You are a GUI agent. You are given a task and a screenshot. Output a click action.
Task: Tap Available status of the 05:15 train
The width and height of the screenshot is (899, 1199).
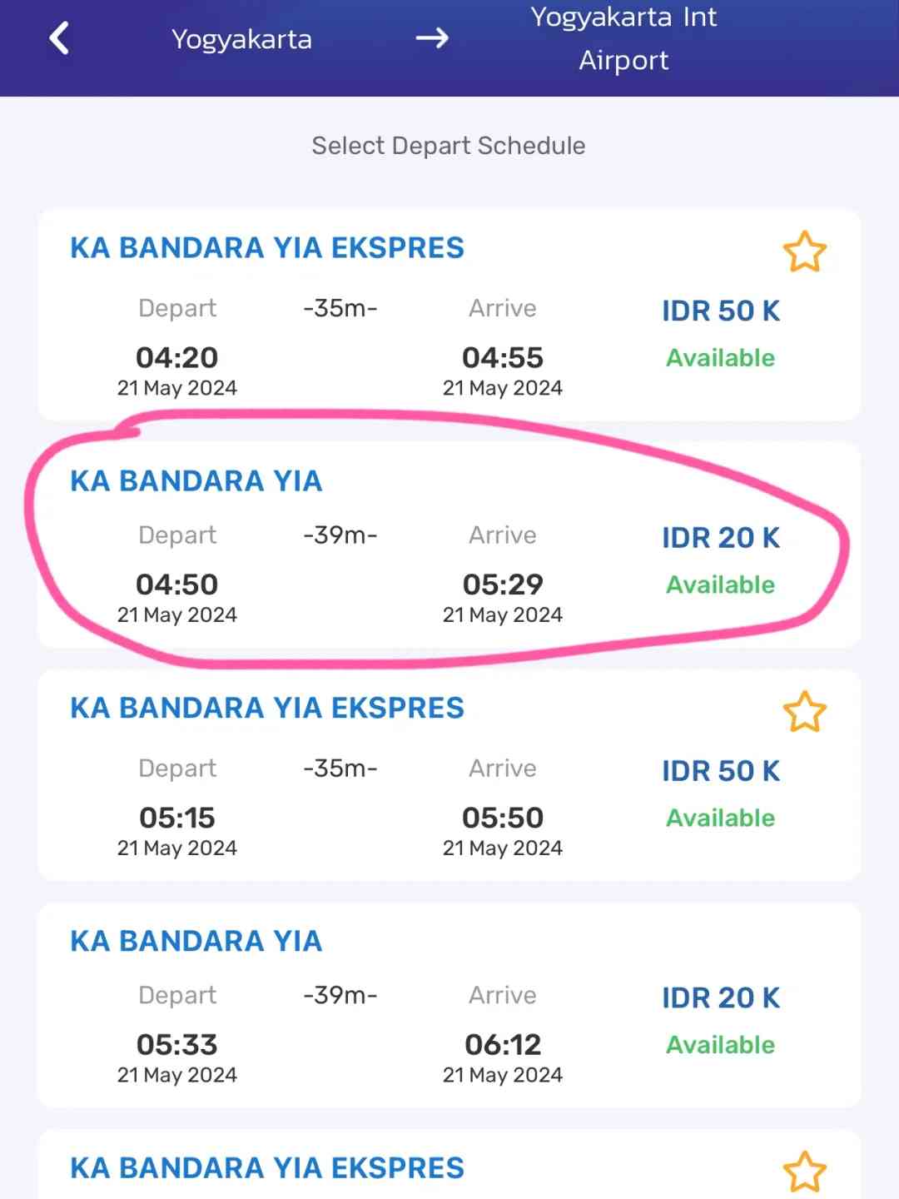point(721,818)
